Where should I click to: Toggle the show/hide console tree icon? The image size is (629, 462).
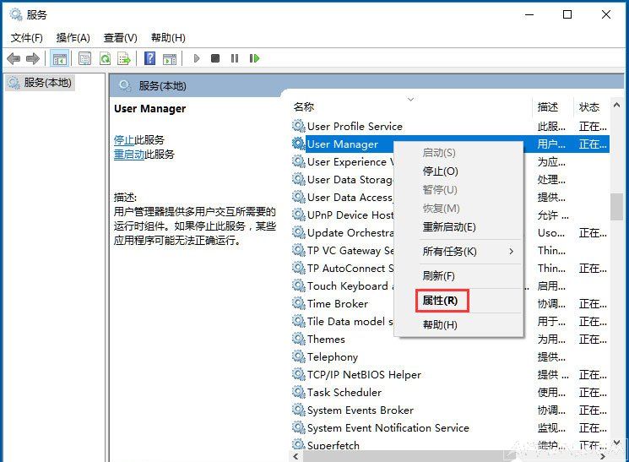[60, 58]
